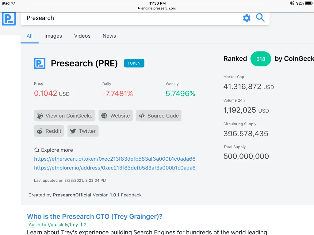
Task: Select the All results tab
Action: 30,36
